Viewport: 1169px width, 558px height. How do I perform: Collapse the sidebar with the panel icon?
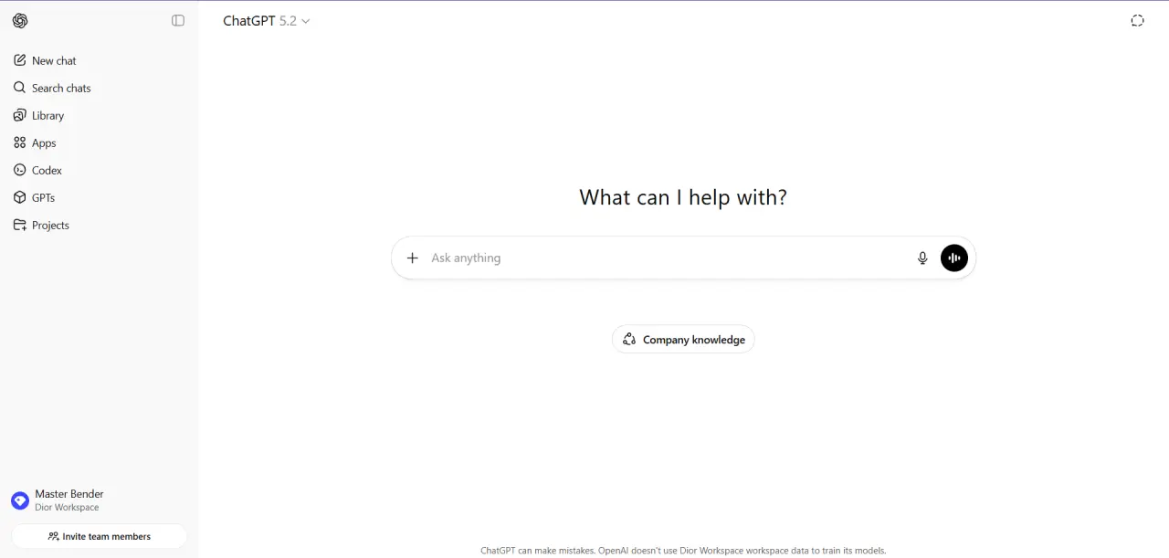[178, 21]
